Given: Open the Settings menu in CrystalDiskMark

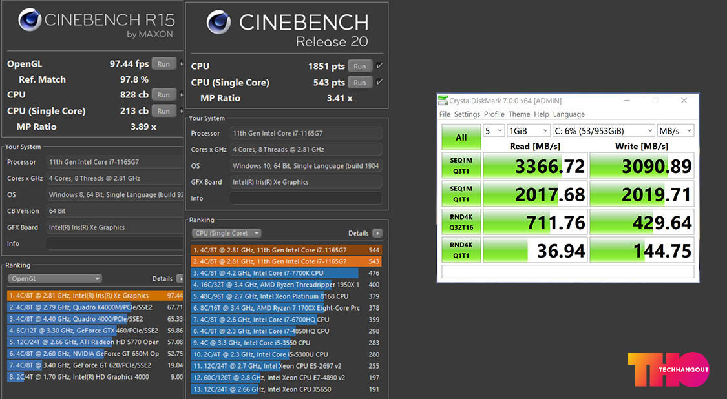Looking at the screenshot, I should tap(467, 114).
